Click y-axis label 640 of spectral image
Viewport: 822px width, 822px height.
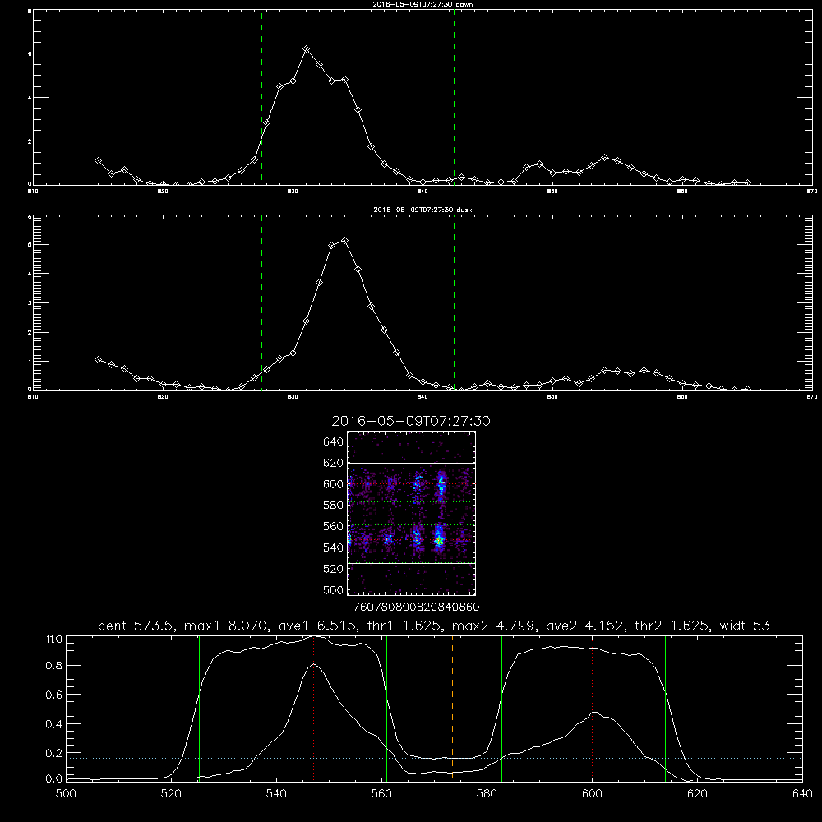coord(334,441)
